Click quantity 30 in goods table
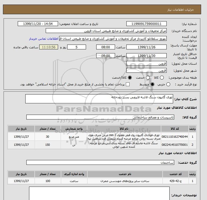 48,137
